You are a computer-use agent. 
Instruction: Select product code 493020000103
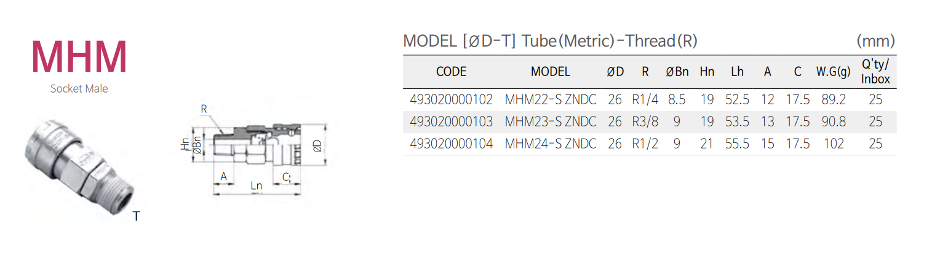(x=451, y=122)
